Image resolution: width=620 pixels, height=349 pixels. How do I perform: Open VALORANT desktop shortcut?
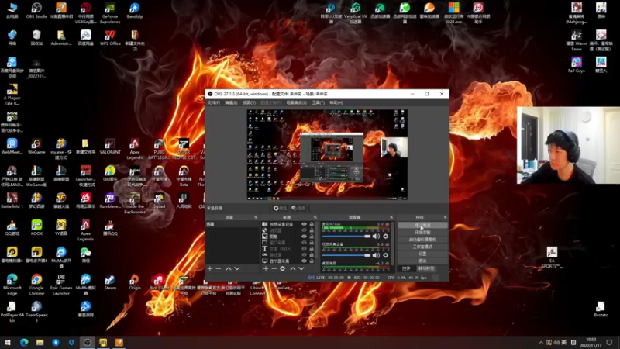coord(110,146)
